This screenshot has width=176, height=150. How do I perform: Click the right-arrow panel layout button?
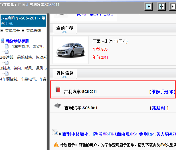pyautogui.click(x=148, y=7)
